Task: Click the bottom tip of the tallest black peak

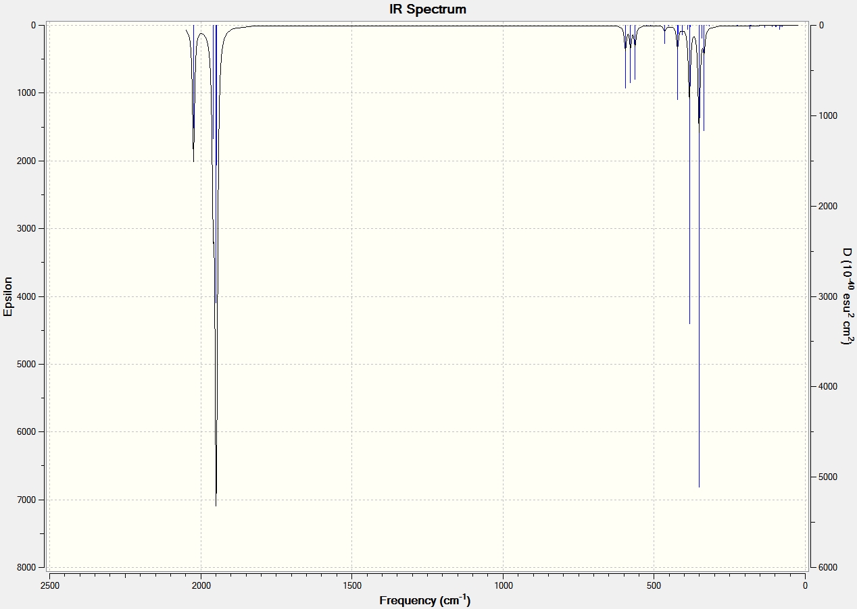Action: click(x=216, y=506)
